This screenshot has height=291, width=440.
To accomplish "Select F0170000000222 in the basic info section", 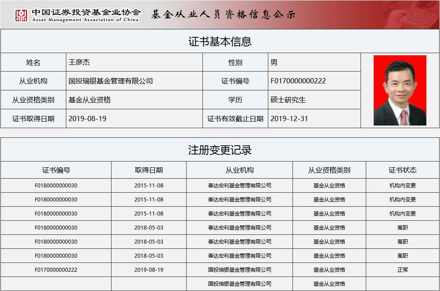I will coord(298,81).
